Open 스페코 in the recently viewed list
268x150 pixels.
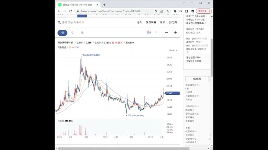189,92
